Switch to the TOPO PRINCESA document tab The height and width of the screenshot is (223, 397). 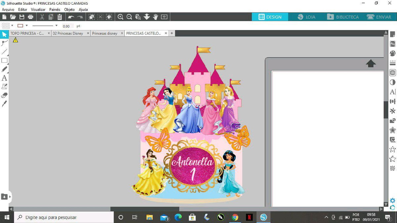tap(27, 33)
